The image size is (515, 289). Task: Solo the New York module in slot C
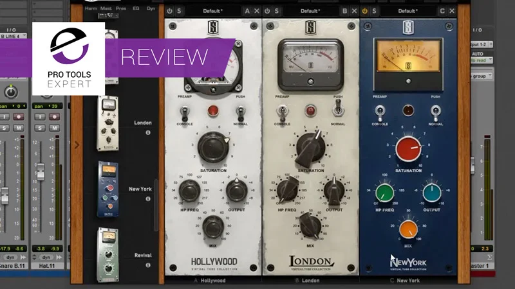click(x=374, y=11)
